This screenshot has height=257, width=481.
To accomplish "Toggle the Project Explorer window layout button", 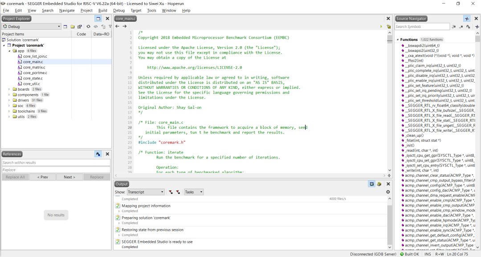I will pos(98,19).
